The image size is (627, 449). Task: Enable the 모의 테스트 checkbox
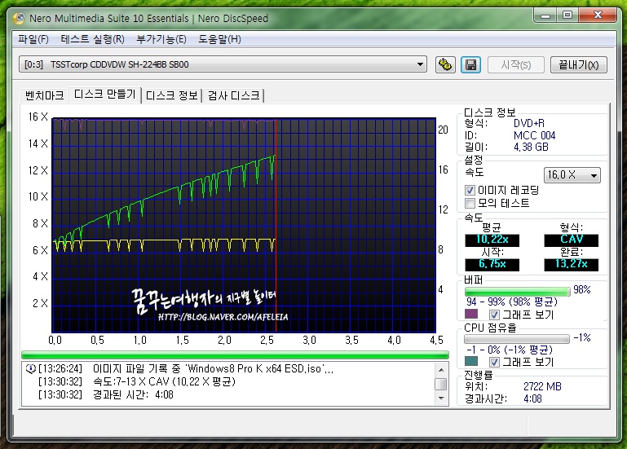click(470, 203)
